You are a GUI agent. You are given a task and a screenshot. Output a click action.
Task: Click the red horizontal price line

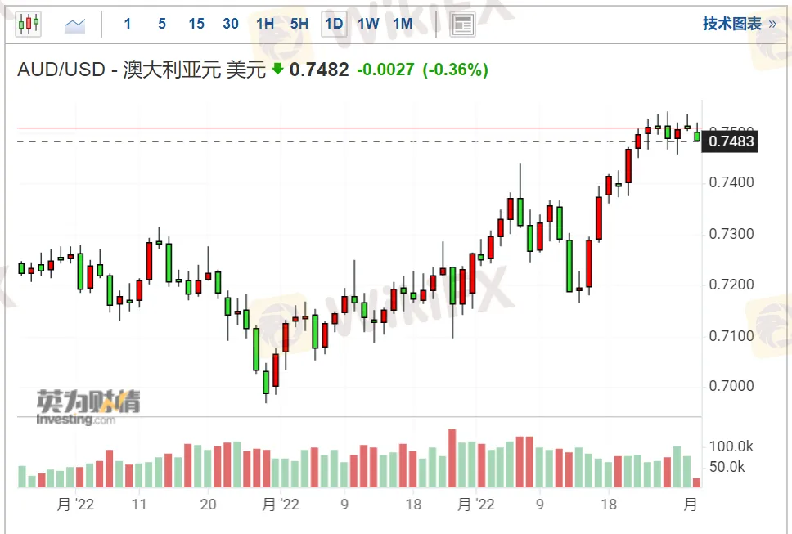point(327,128)
